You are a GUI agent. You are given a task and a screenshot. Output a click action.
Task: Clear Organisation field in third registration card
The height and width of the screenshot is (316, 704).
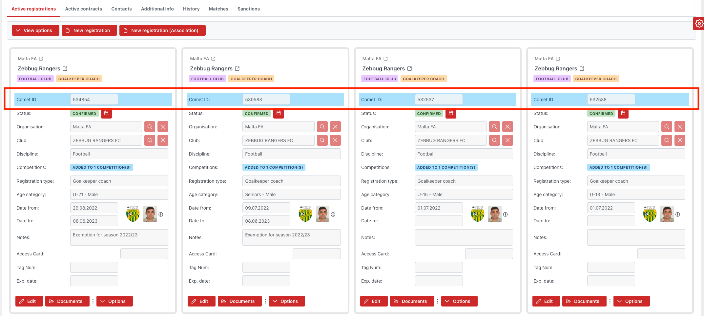[x=507, y=127]
